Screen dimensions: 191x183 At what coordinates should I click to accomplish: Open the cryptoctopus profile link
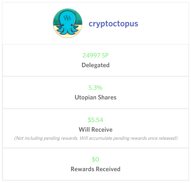click(113, 24)
